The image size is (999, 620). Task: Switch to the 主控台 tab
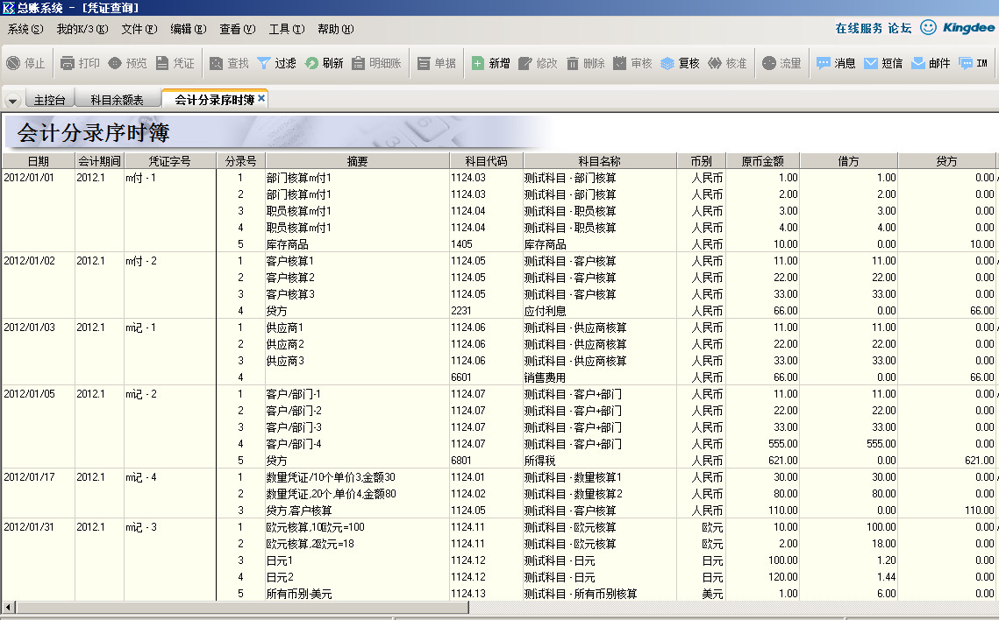49,100
